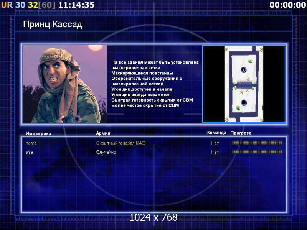Click the title "Принц Кассад"

pos(53,25)
